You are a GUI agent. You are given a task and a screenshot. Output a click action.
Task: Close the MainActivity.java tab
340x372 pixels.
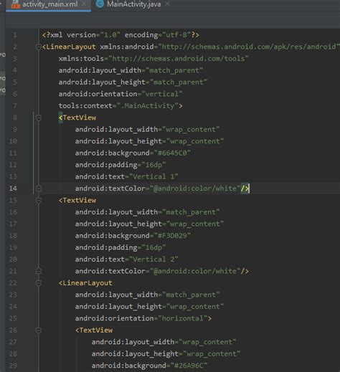pos(167,4)
